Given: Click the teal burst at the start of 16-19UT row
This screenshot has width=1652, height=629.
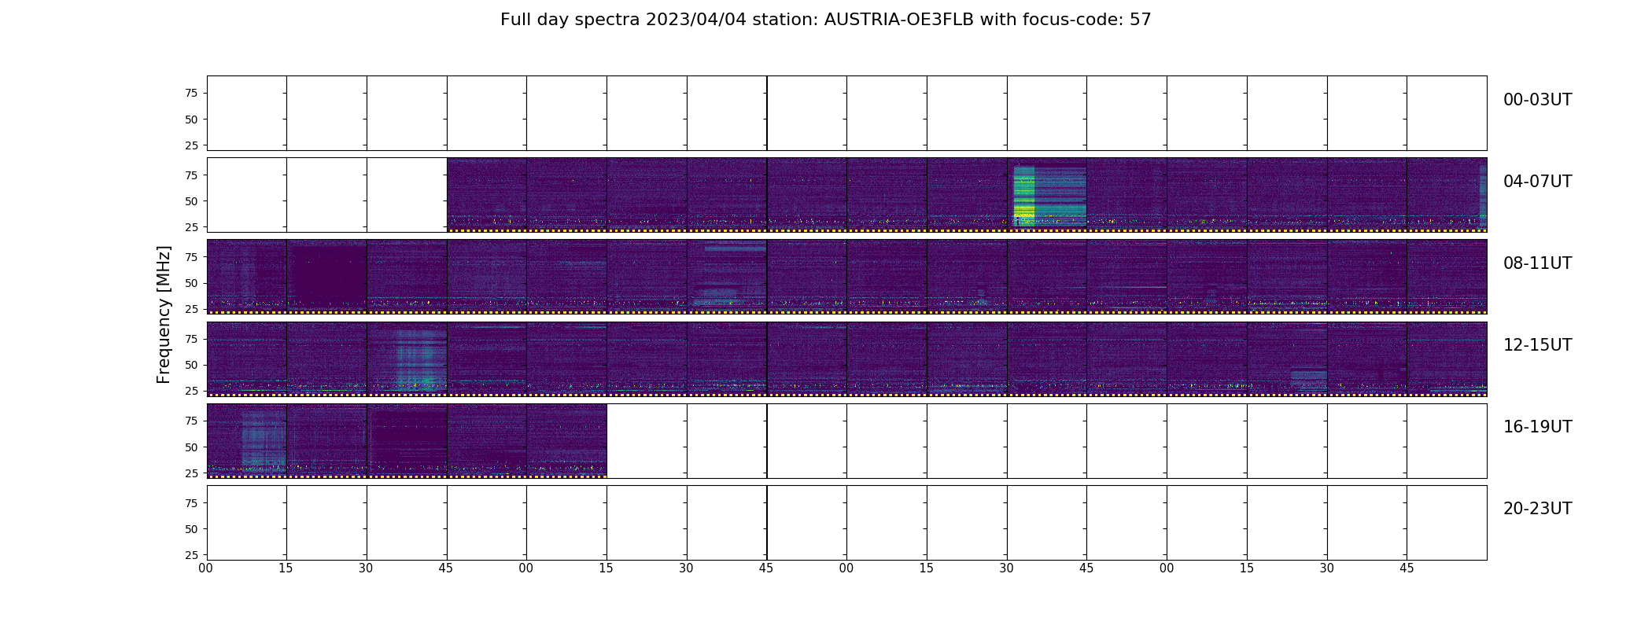Looking at the screenshot, I should 264,440.
